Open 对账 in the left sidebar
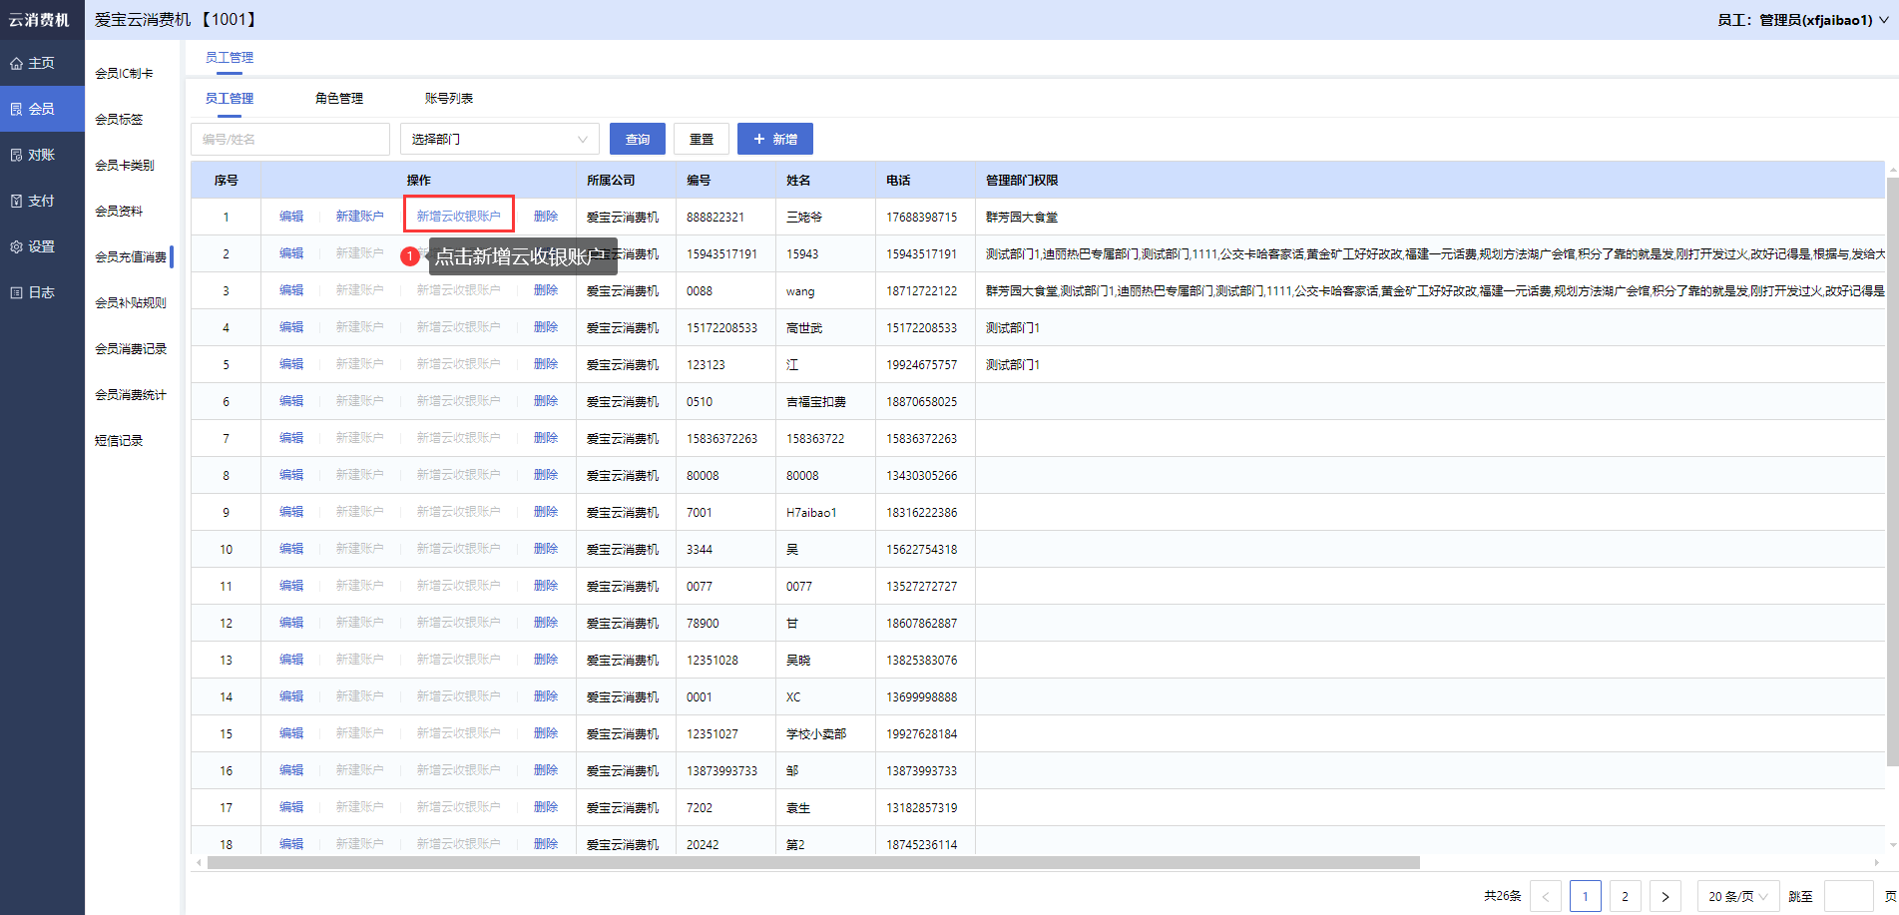 pyautogui.click(x=42, y=155)
